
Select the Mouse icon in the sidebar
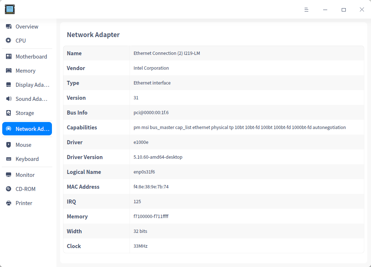tap(8, 145)
